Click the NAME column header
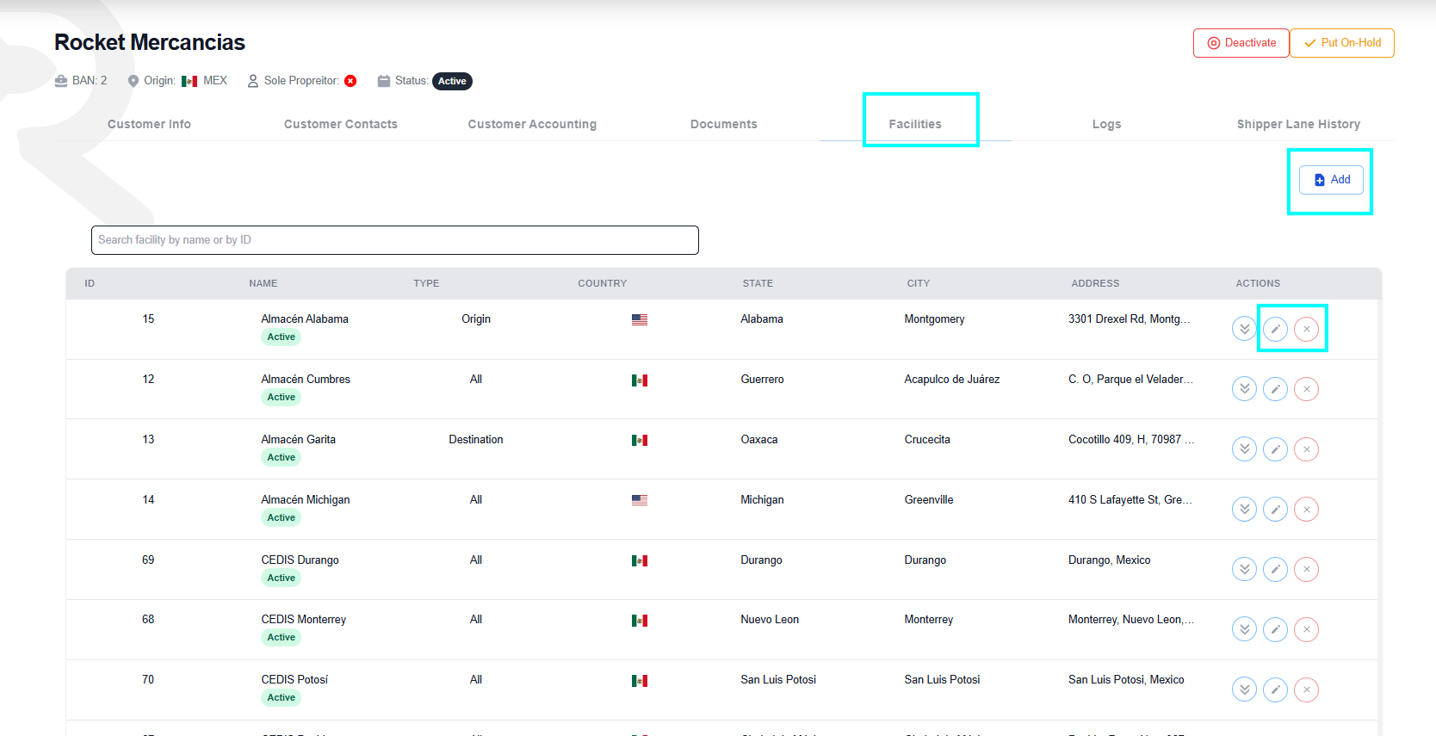This screenshot has height=736, width=1436. pos(263,283)
